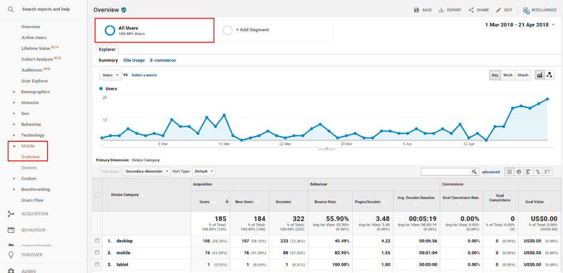This screenshot has width=563, height=273.
Task: Switch to the Site Usage tab
Action: tap(134, 60)
